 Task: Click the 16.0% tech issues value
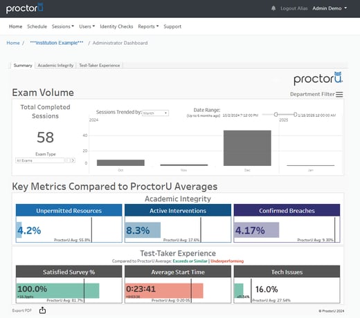pos(267,289)
